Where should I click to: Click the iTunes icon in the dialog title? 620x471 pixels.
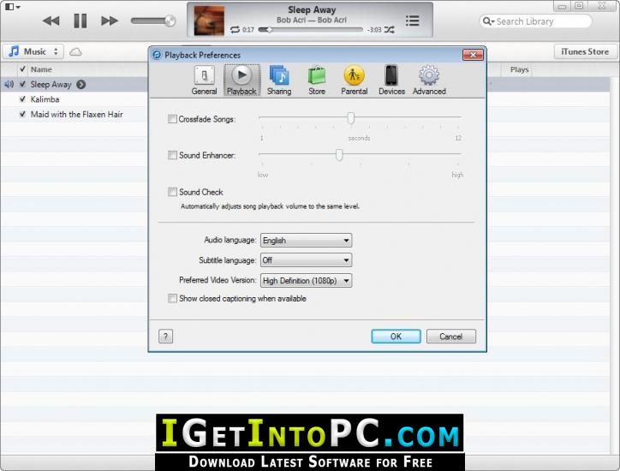coord(157,55)
